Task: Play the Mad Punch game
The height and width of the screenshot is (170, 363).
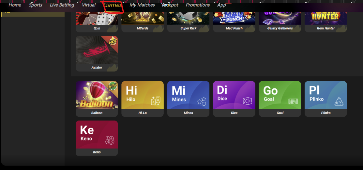Action: pyautogui.click(x=234, y=19)
